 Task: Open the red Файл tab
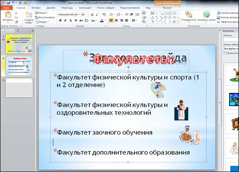tap(6, 8)
